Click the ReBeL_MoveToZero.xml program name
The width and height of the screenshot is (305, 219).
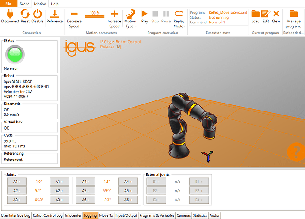[228, 12]
